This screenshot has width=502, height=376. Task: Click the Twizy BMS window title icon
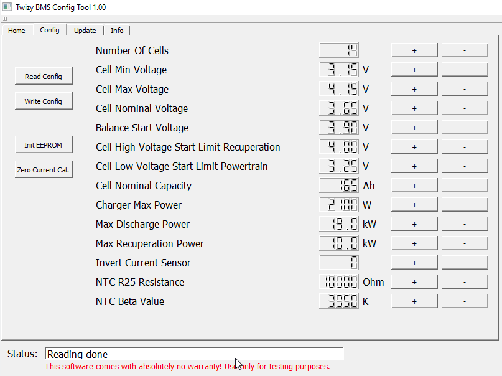coord(7,7)
